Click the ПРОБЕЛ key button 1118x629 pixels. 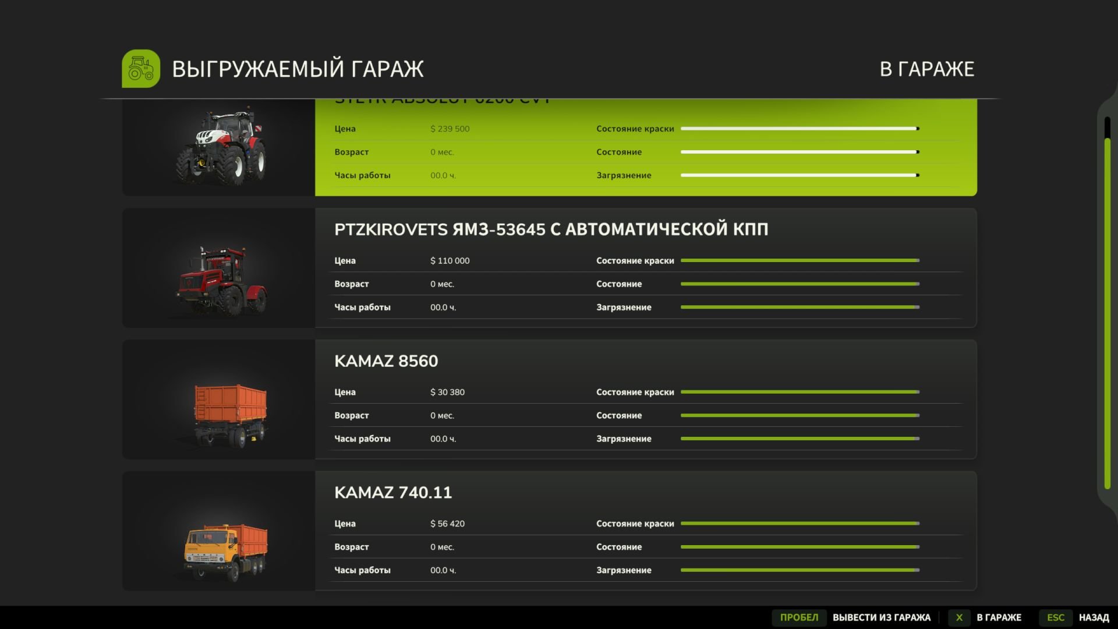pyautogui.click(x=799, y=617)
